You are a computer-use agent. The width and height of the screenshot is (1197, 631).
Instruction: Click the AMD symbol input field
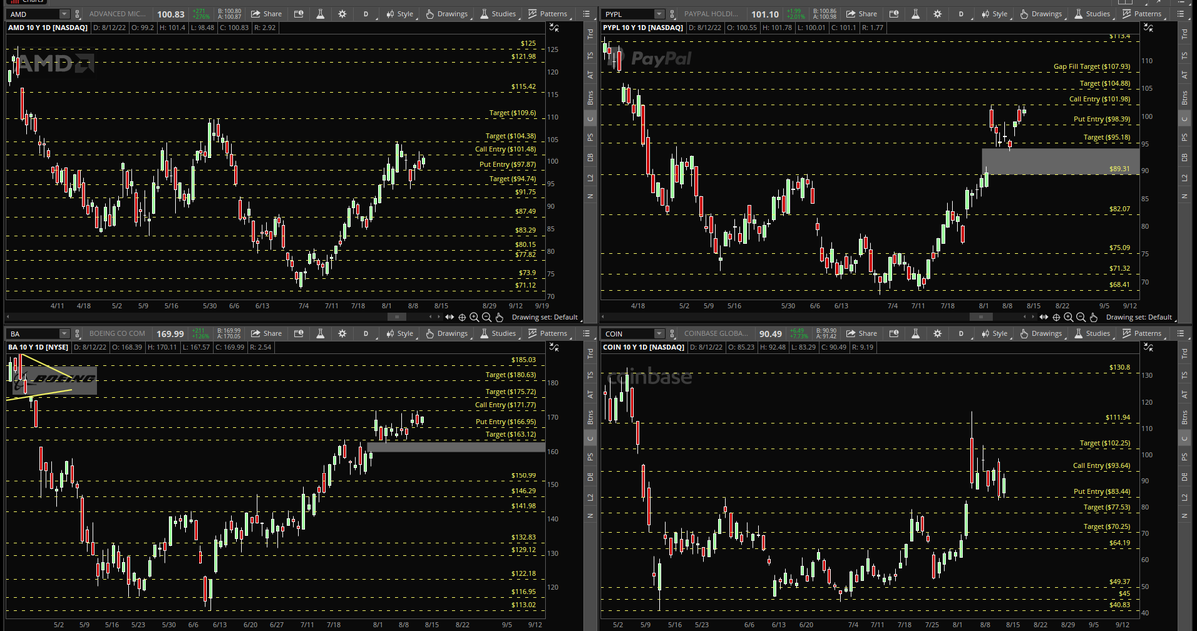point(32,14)
